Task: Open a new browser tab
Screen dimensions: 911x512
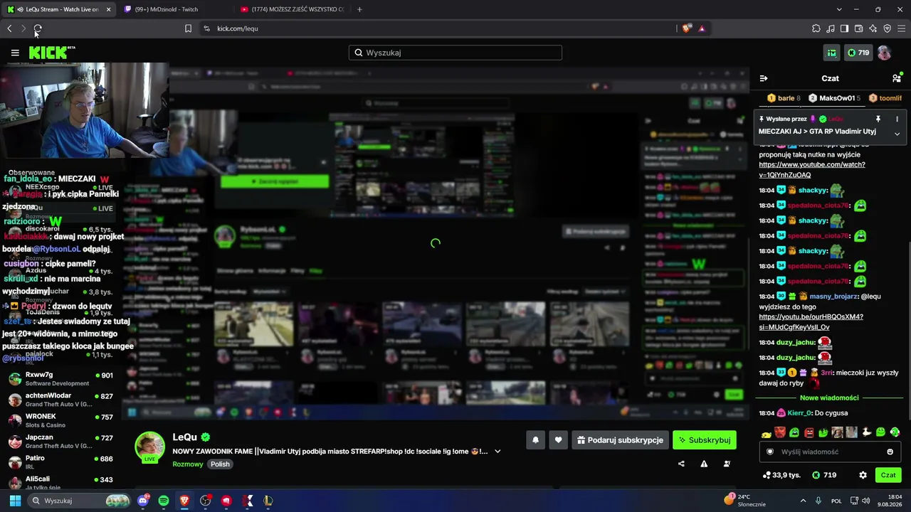Action: coord(359,9)
